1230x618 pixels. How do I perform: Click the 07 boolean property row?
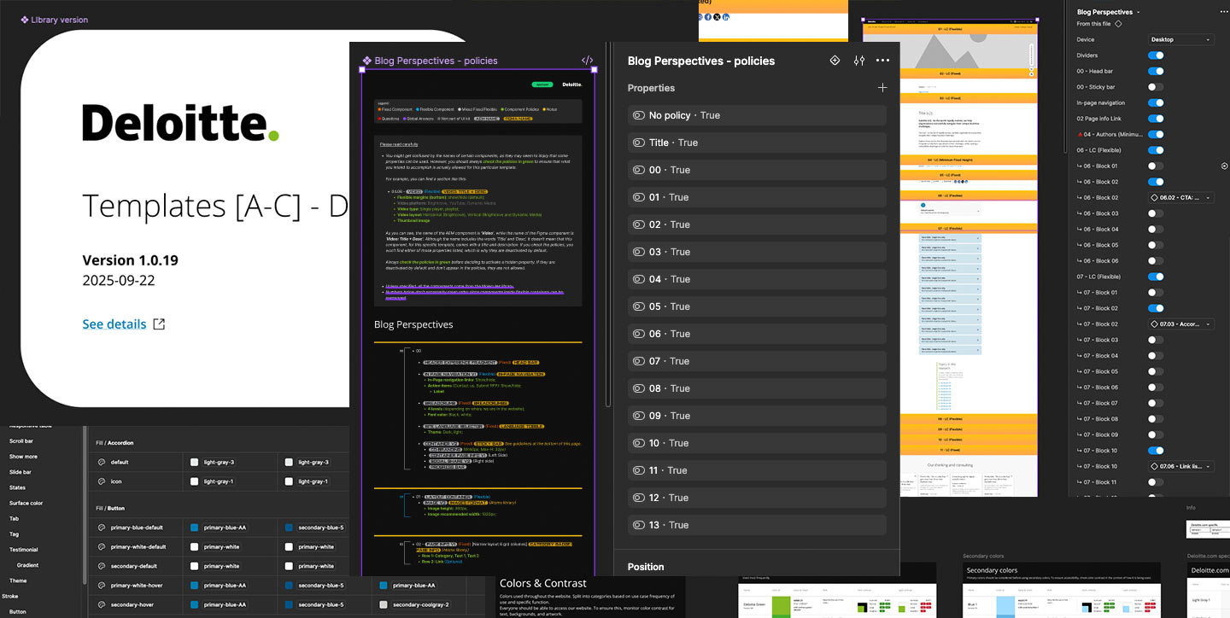(757, 361)
